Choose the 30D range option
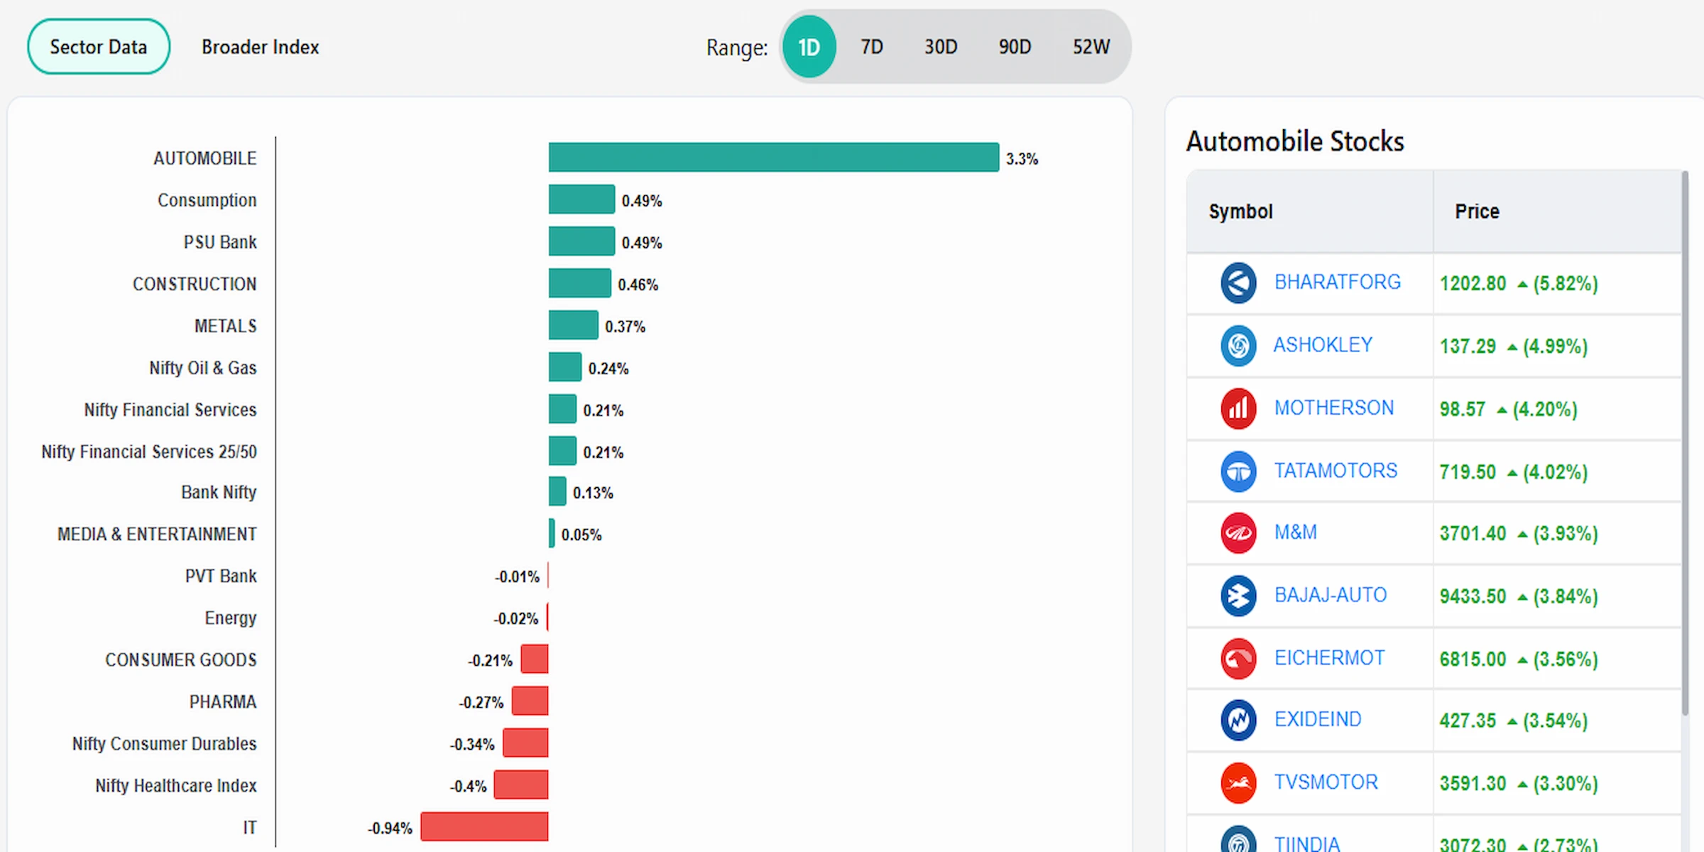This screenshot has width=1704, height=852. tap(941, 47)
